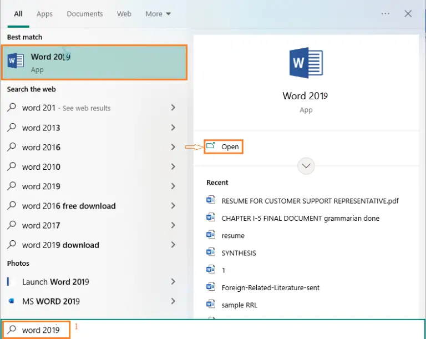Switch to the Documents tab
The width and height of the screenshot is (426, 339).
pos(85,14)
